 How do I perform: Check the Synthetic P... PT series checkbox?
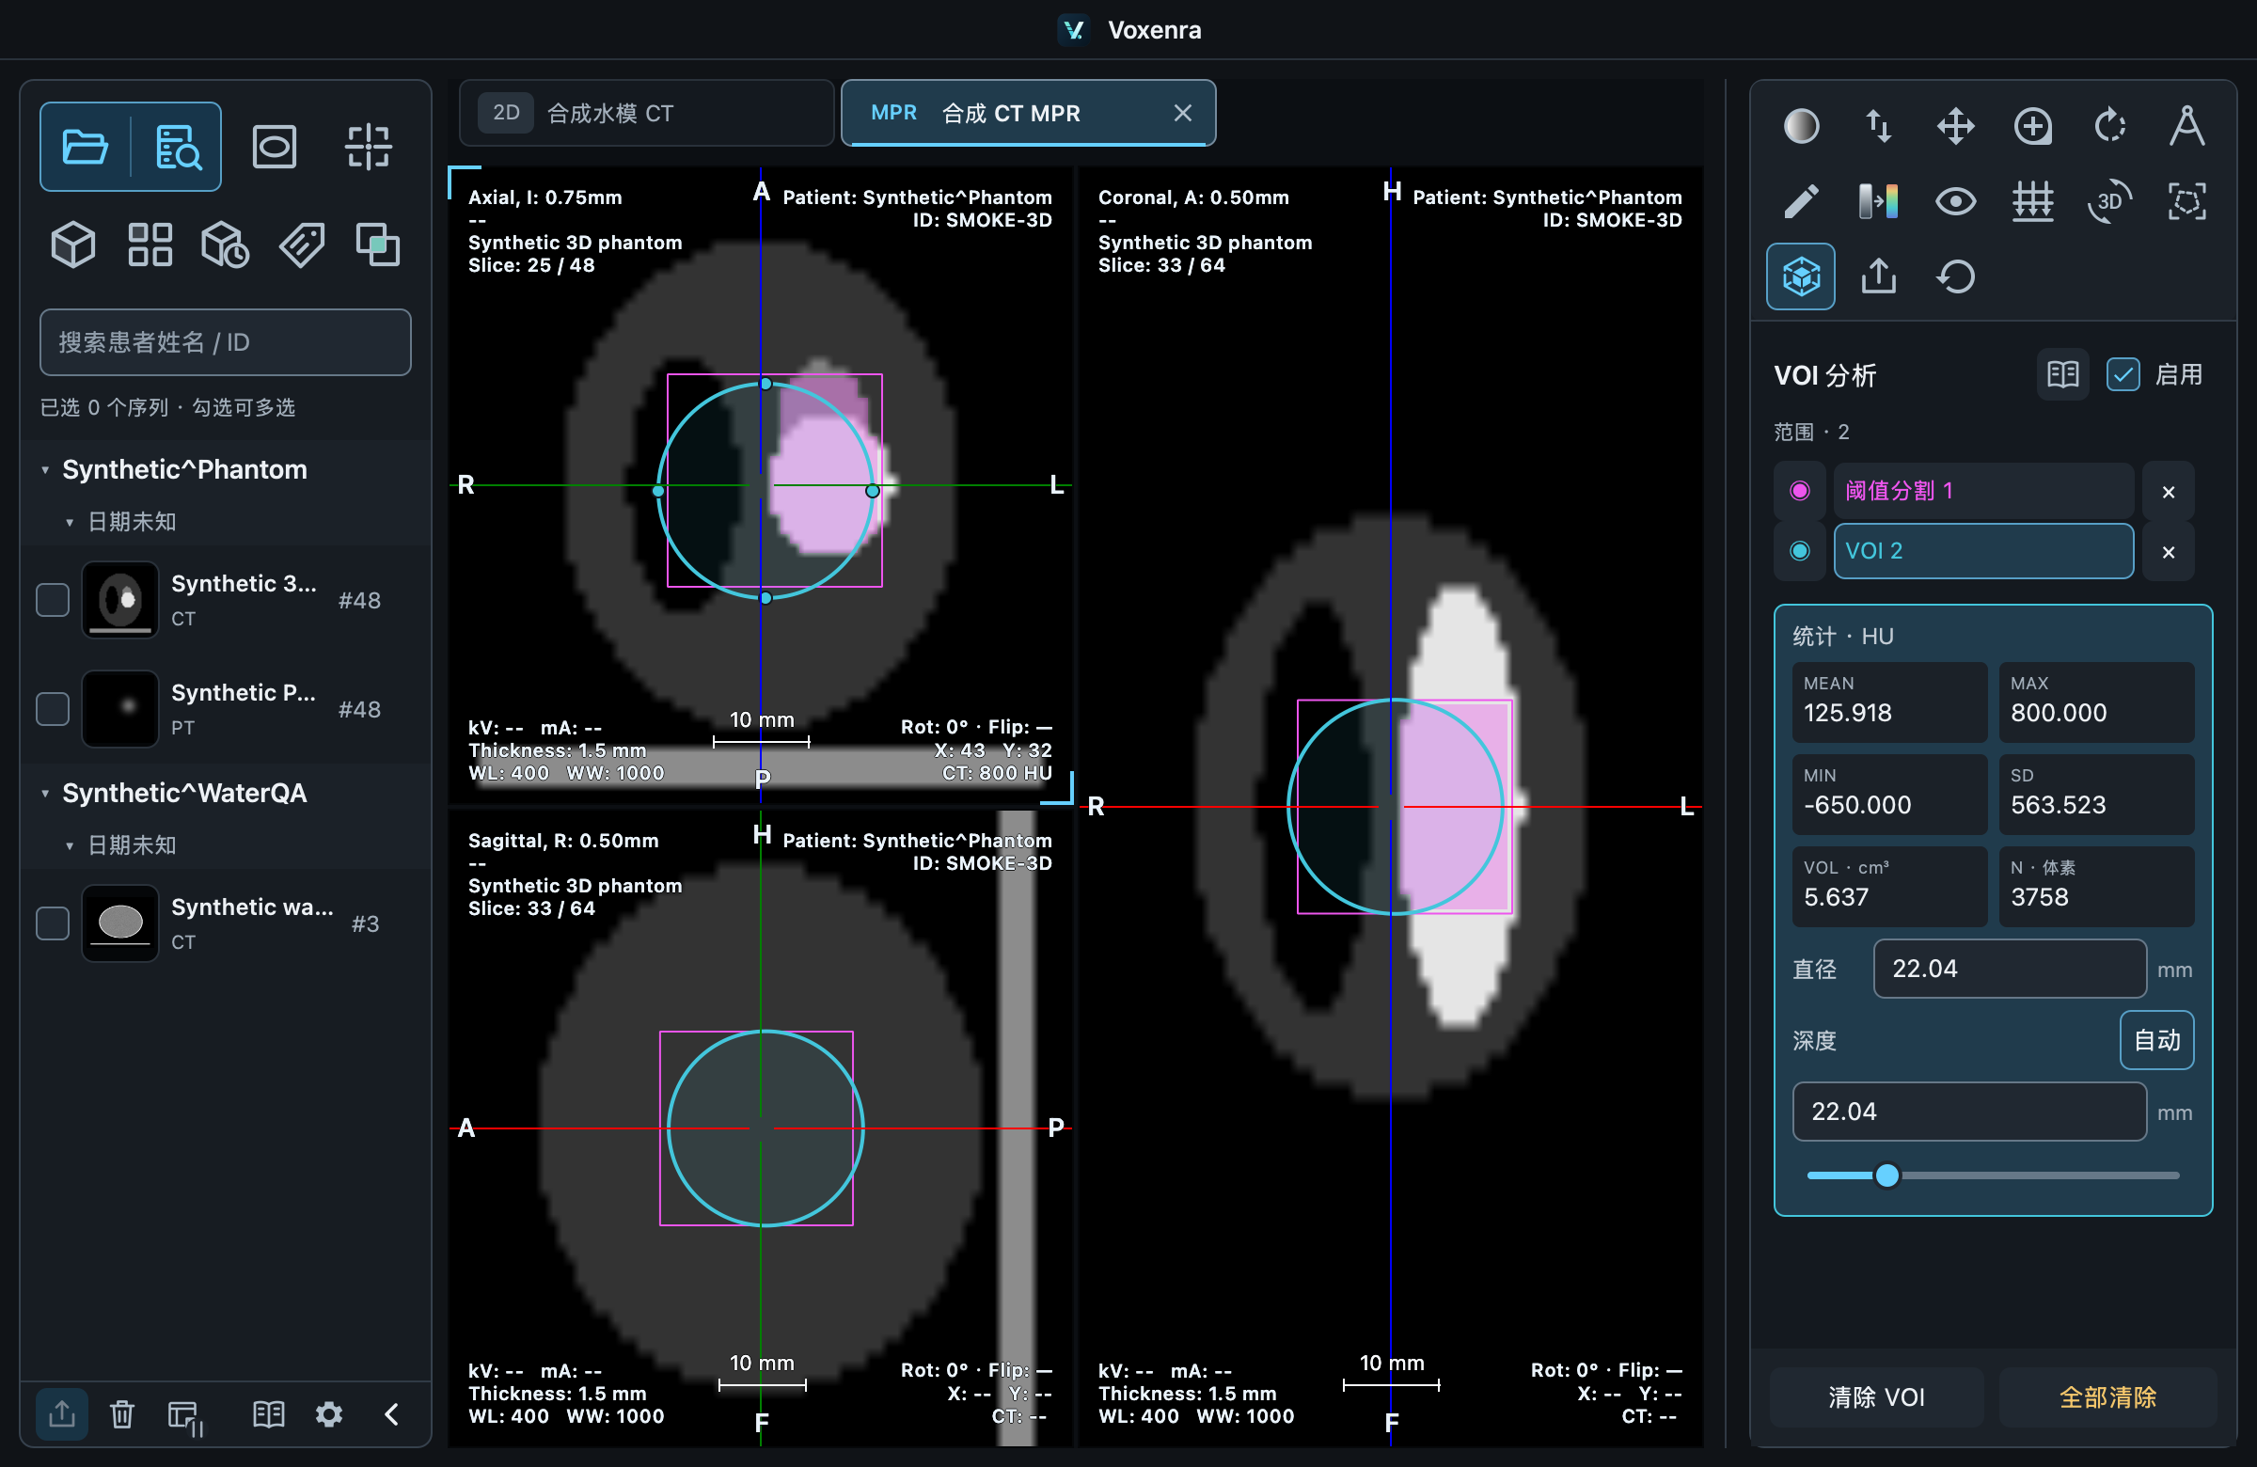click(52, 708)
